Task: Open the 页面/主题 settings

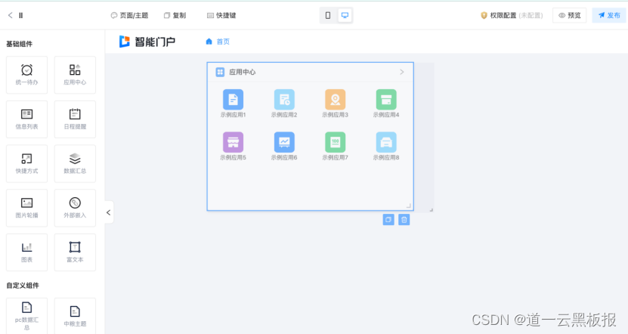Action: click(x=129, y=15)
